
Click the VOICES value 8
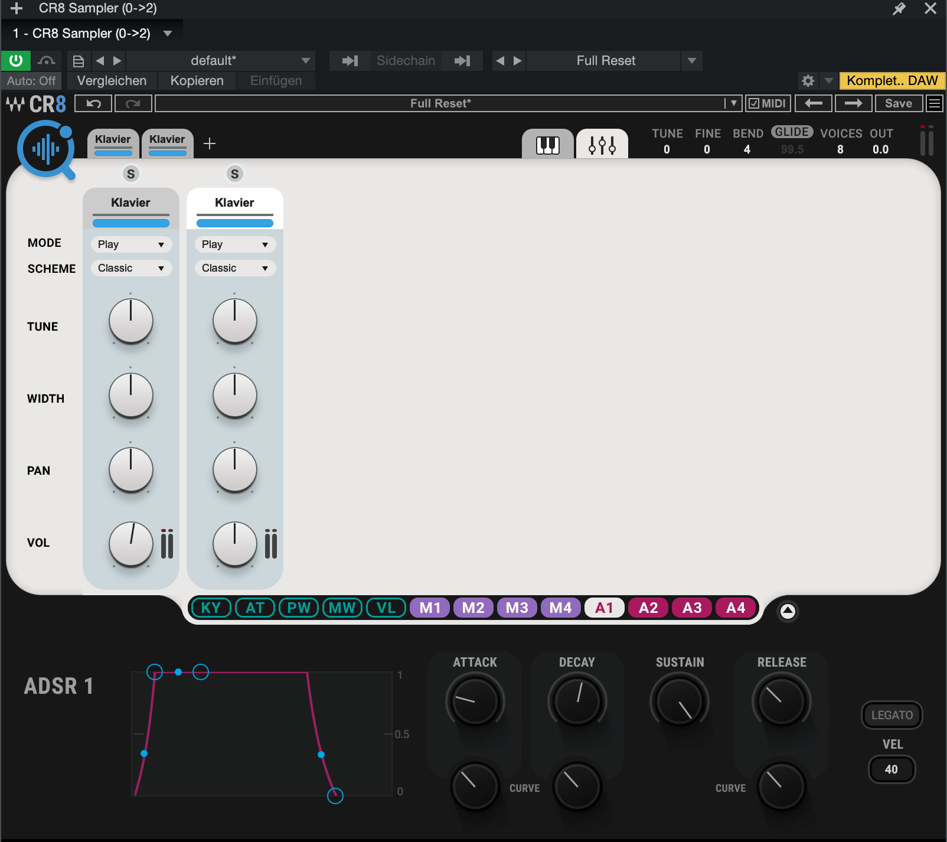(x=840, y=149)
